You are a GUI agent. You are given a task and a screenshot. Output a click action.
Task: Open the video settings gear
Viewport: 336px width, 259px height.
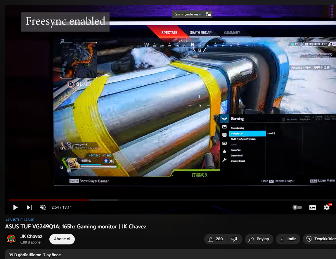click(327, 207)
